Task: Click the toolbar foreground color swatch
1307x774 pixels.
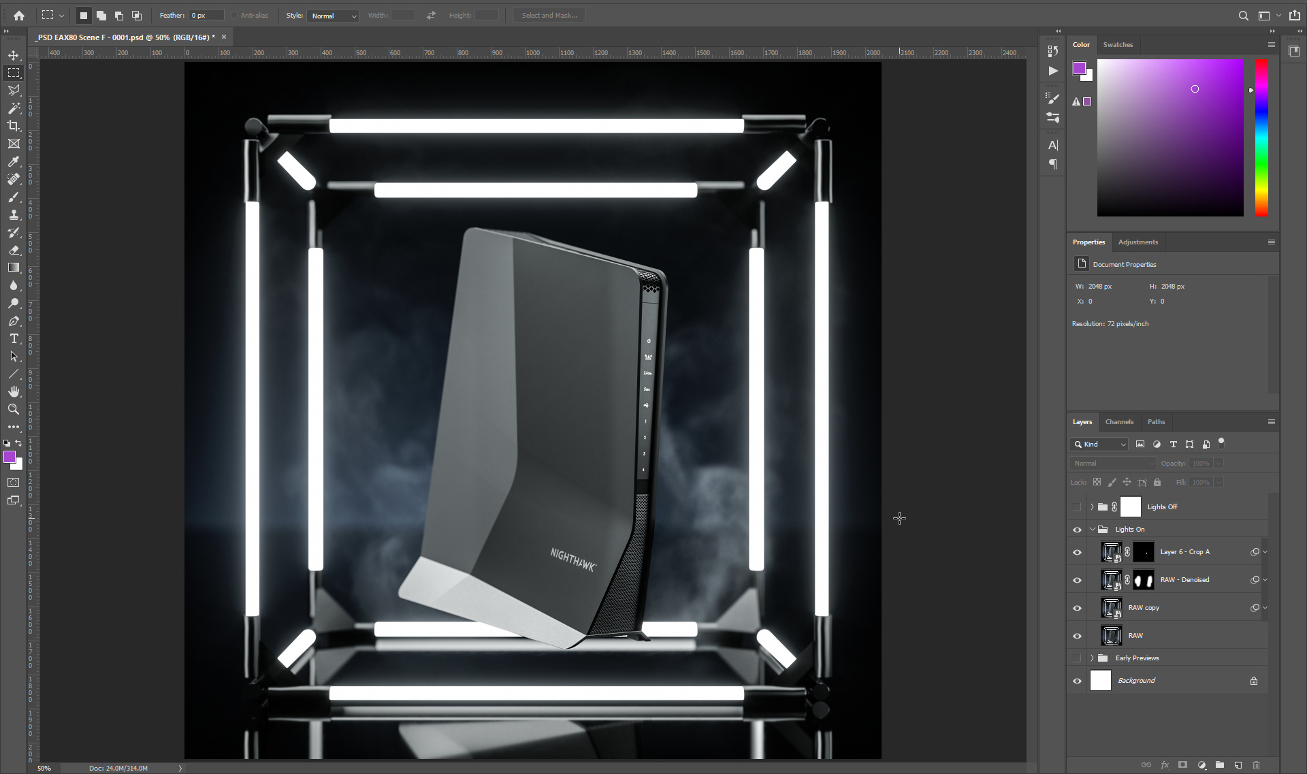Action: point(10,457)
